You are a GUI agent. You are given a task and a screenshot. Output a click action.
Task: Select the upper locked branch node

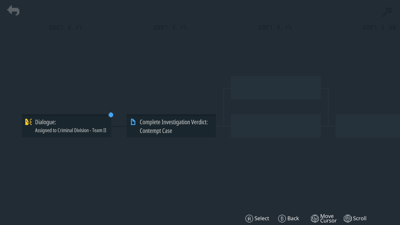(276, 88)
